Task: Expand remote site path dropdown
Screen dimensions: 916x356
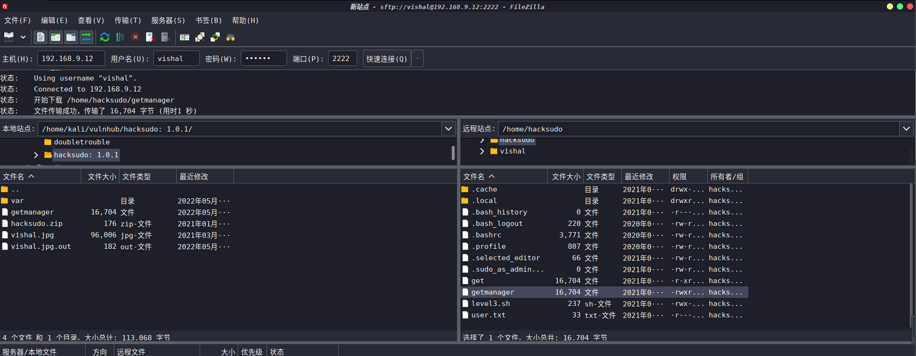Action: click(x=906, y=129)
